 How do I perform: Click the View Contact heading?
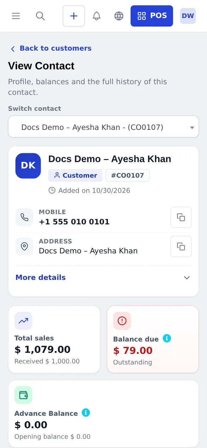pyautogui.click(x=41, y=66)
